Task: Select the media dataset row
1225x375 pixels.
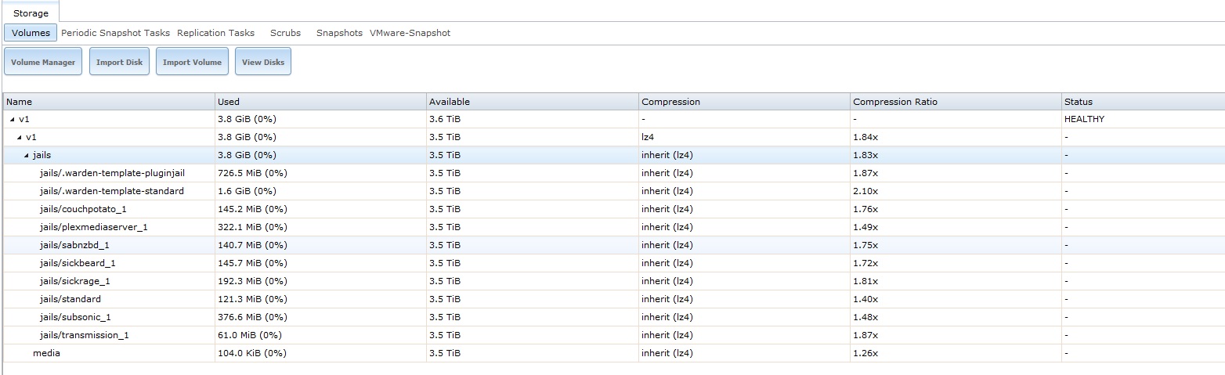Action: click(613, 353)
